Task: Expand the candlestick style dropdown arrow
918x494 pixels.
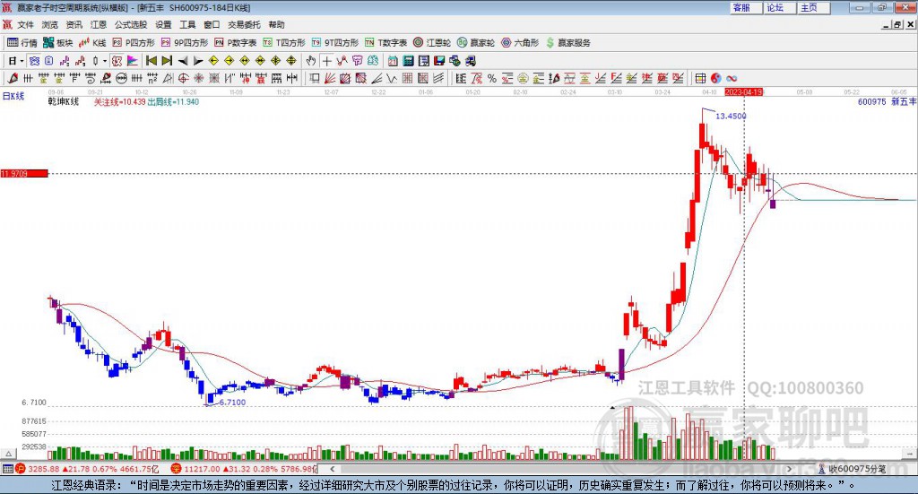Action: tap(105, 61)
